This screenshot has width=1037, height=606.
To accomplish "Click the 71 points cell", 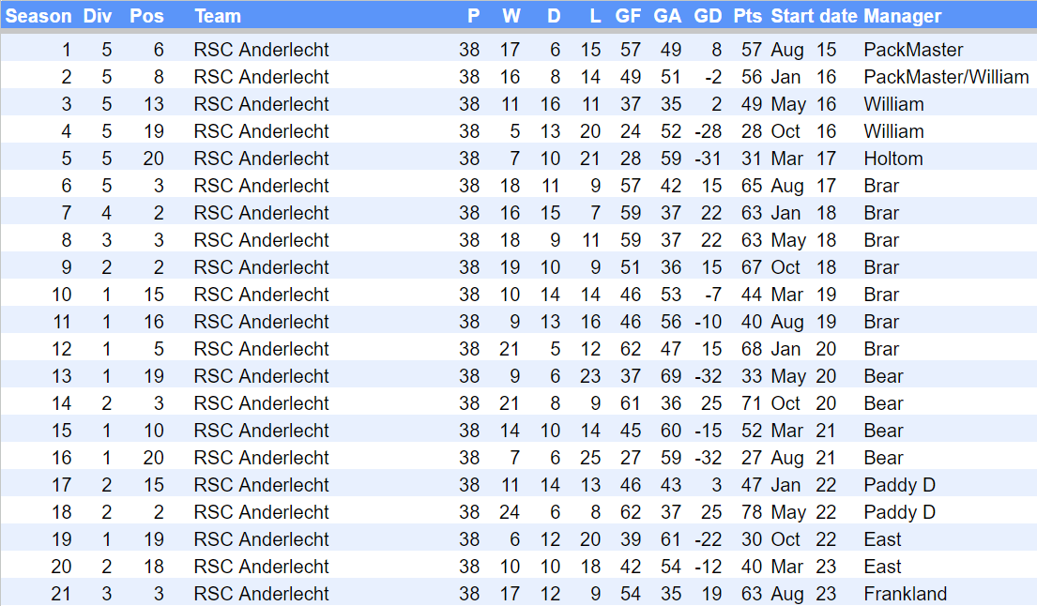I will coord(751,403).
